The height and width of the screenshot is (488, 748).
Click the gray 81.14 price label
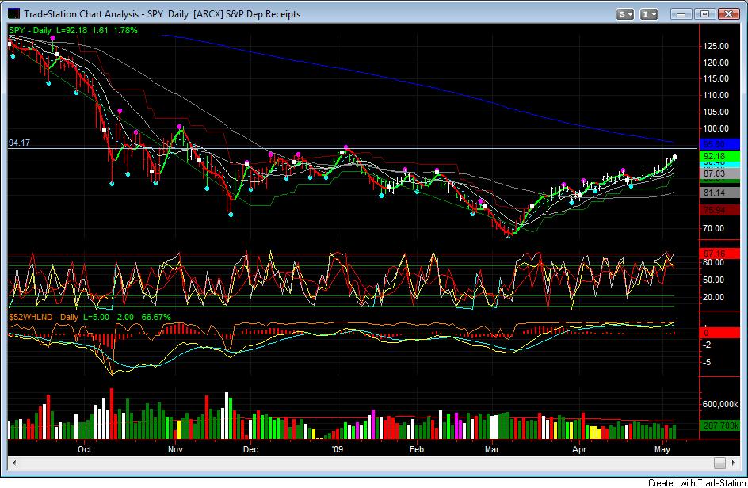(719, 193)
